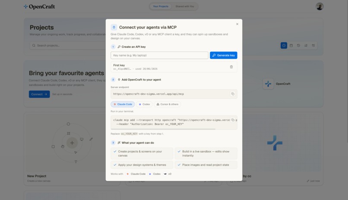
Task: Switch to the Codex tab
Action: coord(144,105)
